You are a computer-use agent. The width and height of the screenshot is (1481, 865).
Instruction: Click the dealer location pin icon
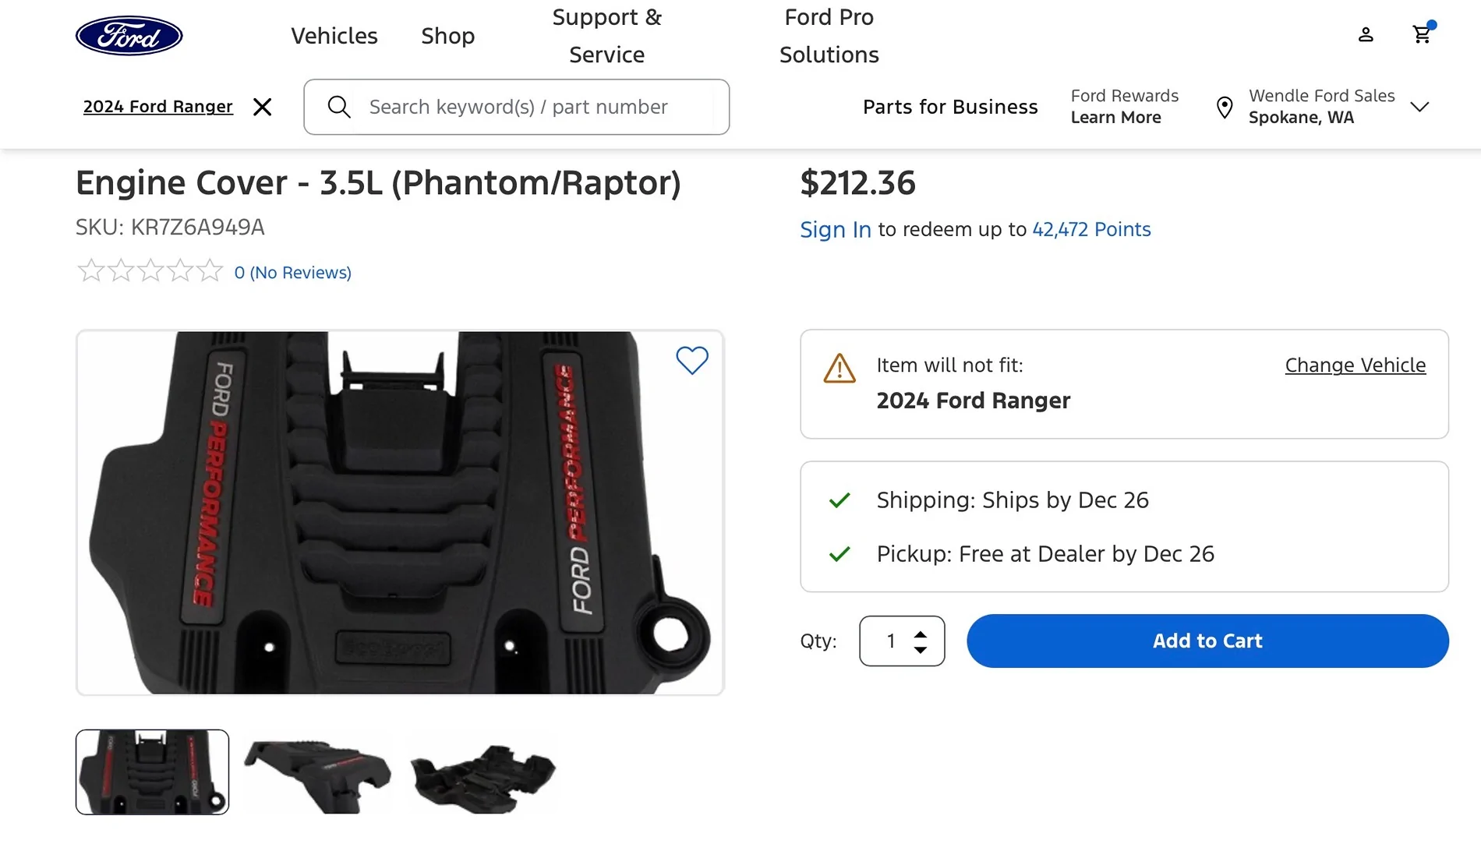pos(1224,107)
